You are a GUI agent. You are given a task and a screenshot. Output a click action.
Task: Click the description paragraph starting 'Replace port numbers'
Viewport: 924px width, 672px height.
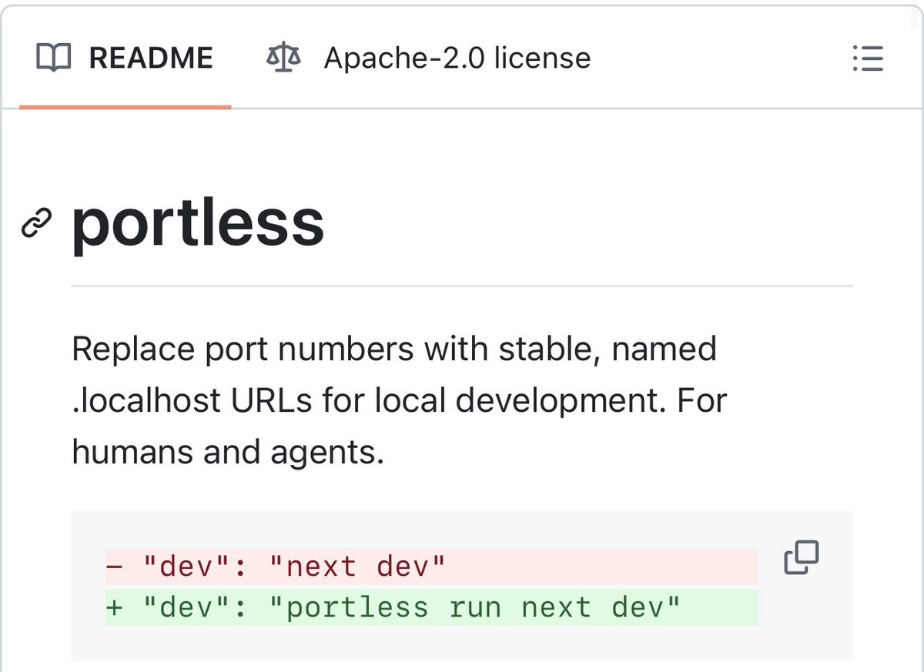coord(399,401)
